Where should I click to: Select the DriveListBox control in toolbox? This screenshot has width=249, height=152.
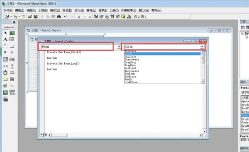click(12, 72)
